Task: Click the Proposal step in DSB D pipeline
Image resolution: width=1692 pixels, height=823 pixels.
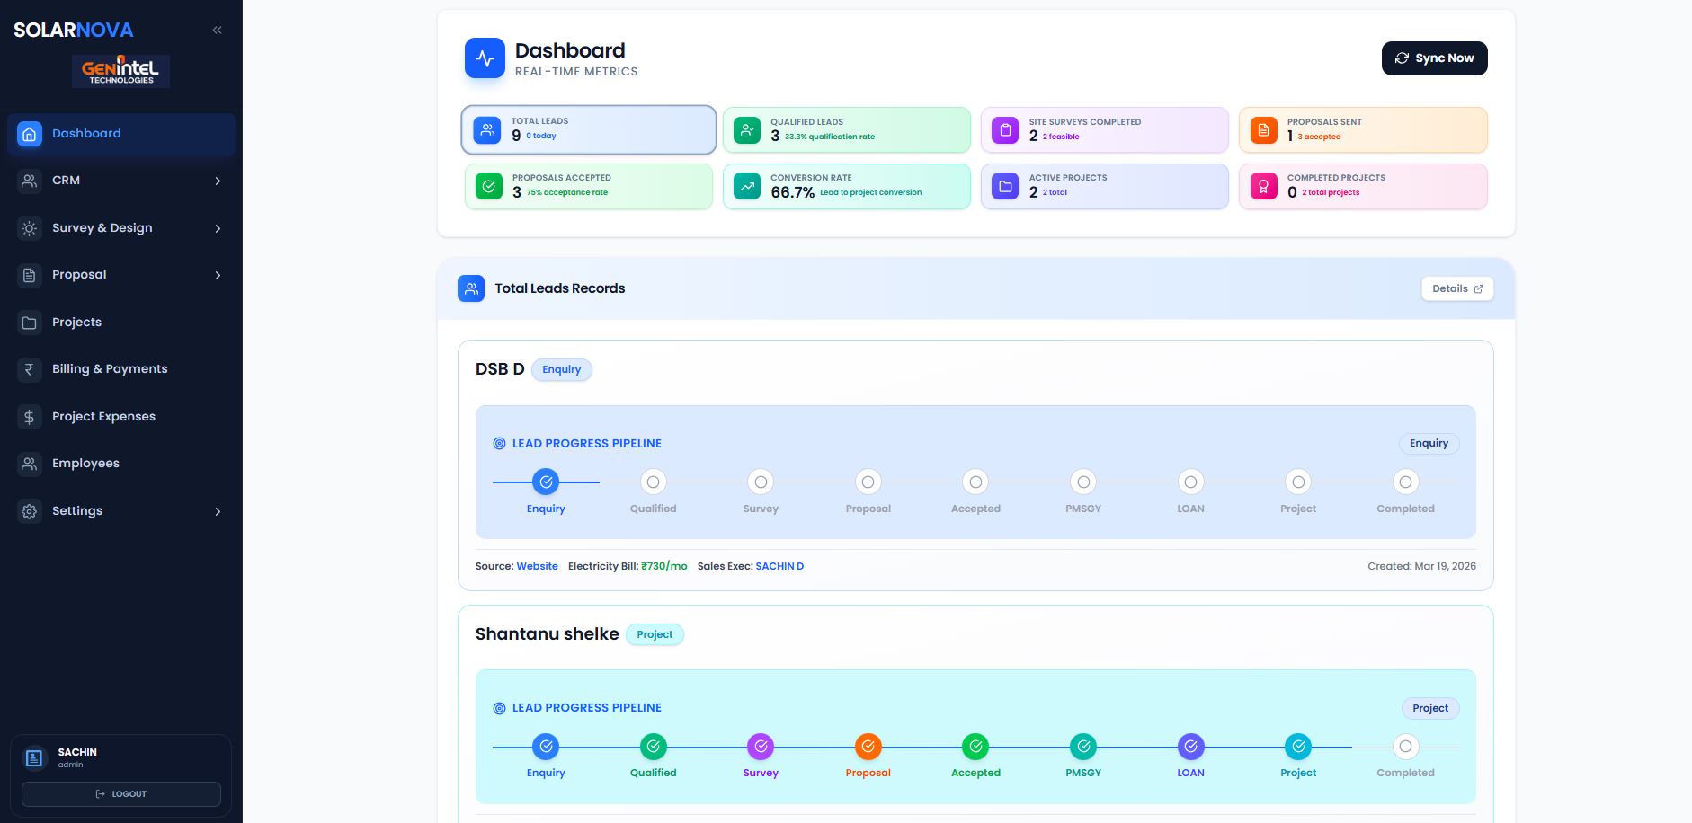Action: 868,482
